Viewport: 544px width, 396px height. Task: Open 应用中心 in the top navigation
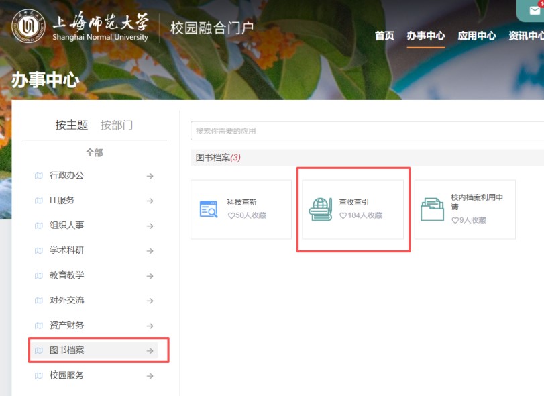click(477, 36)
